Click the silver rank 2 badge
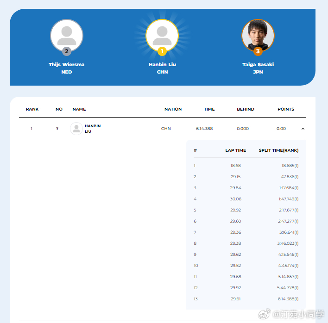This screenshot has height=323, width=328. [x=67, y=51]
